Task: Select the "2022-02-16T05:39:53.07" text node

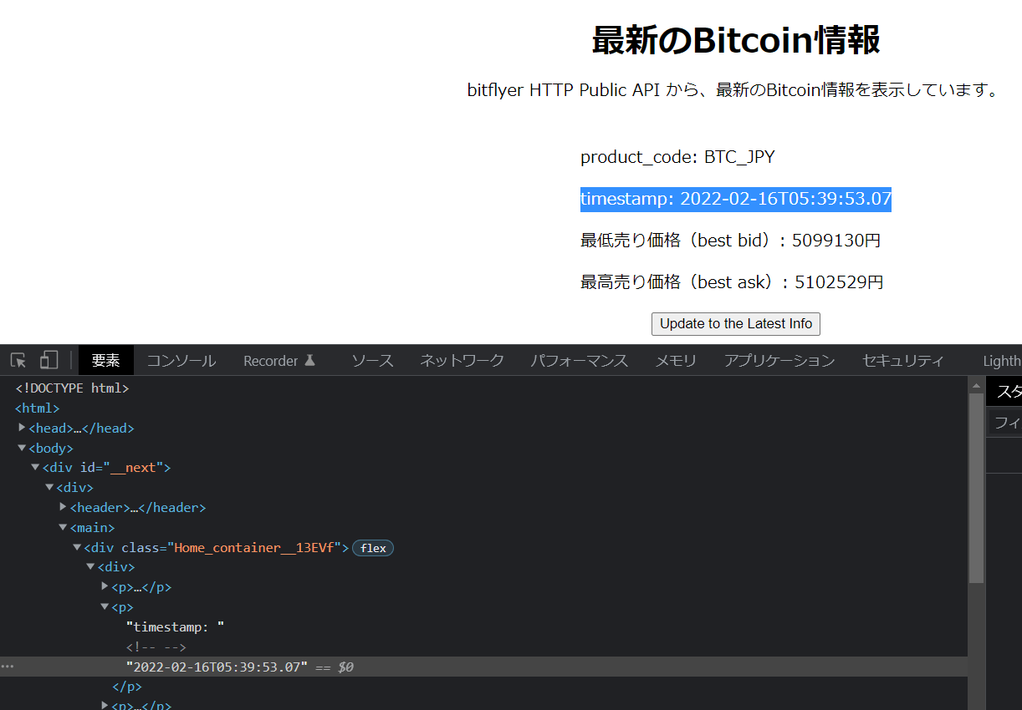Action: click(x=217, y=667)
